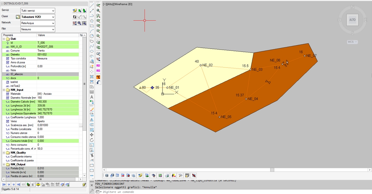Click the magenta RD toolbar icon
This screenshot has height=194, width=372.
tap(98, 66)
